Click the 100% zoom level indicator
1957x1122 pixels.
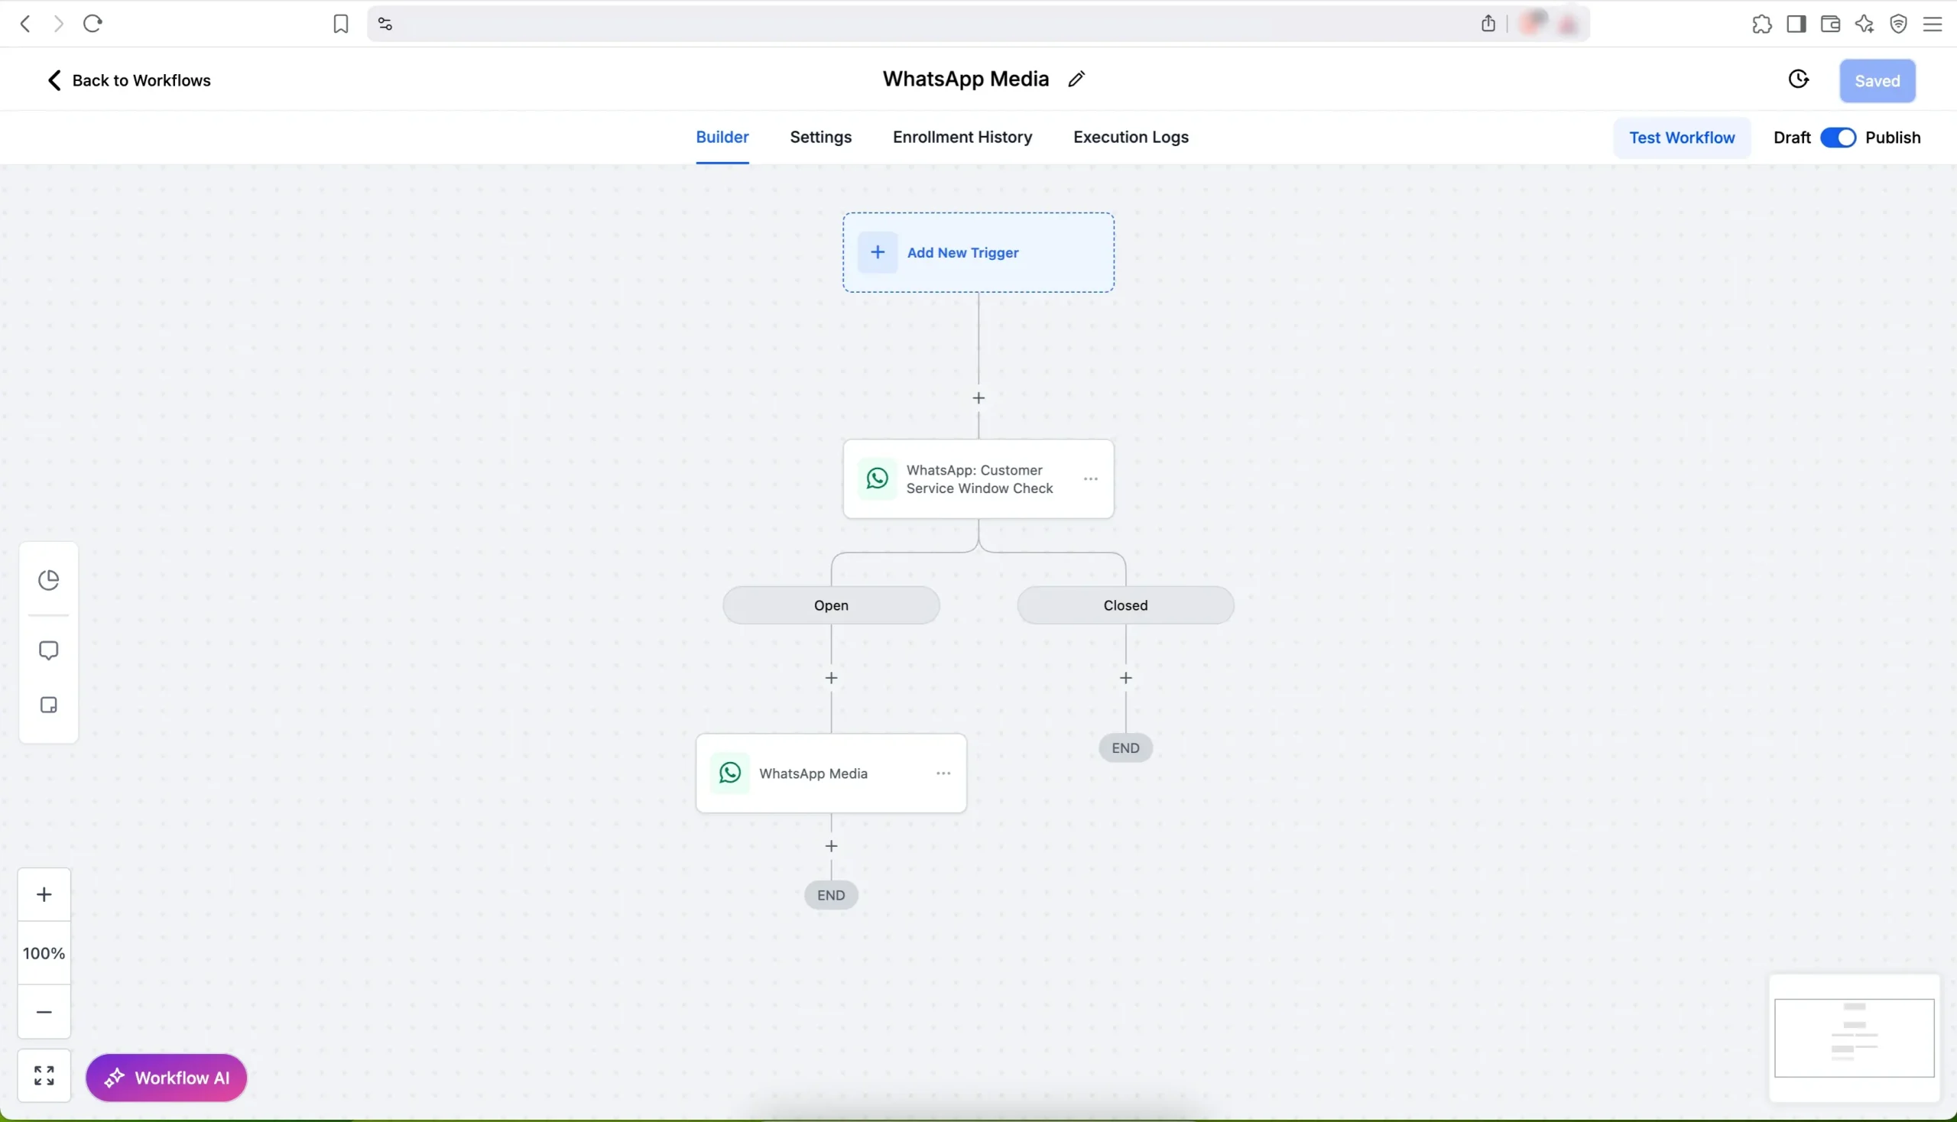tap(44, 954)
